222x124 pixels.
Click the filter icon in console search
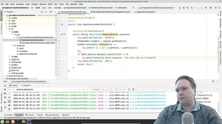click(x=133, y=90)
